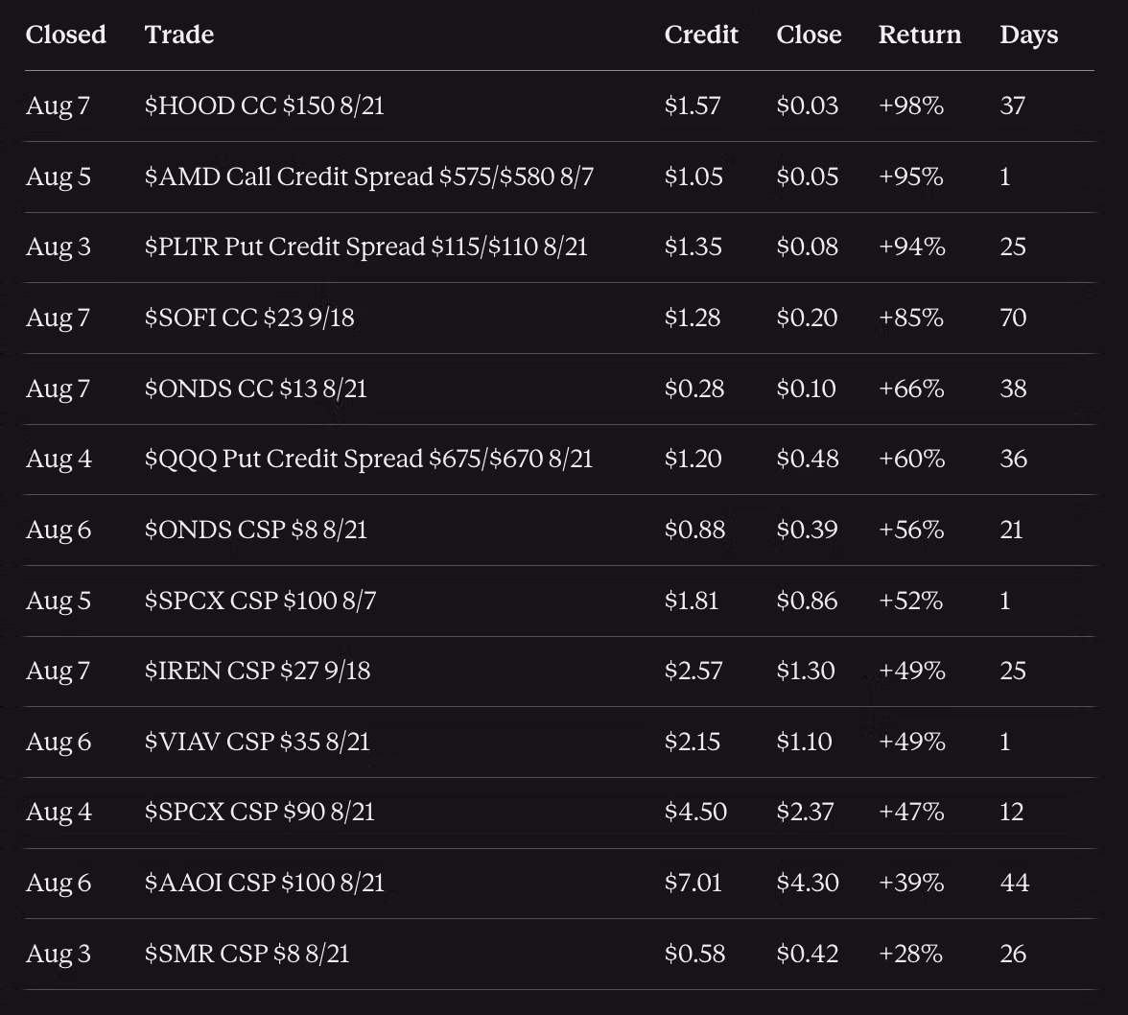This screenshot has height=1015, width=1128.
Task: Open the $HOOD CC $150 8/21 trade
Action: [x=264, y=106]
